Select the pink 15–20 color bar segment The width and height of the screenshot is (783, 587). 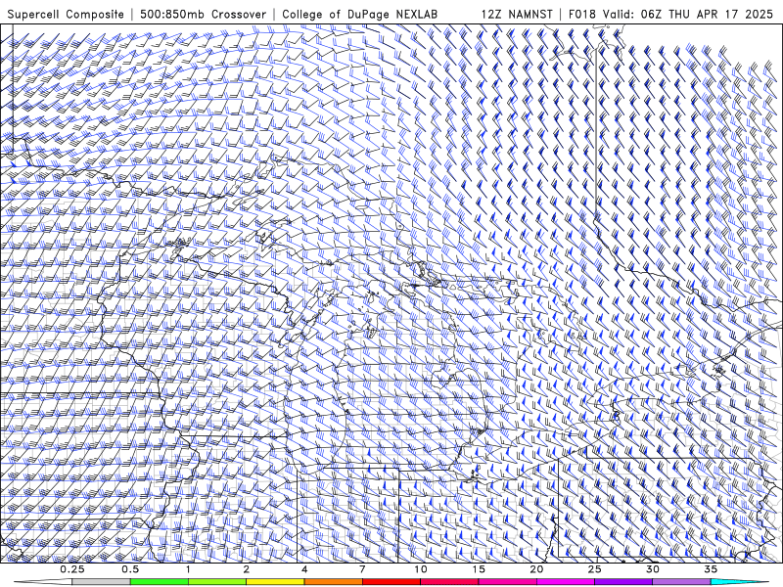pyautogui.click(x=507, y=582)
